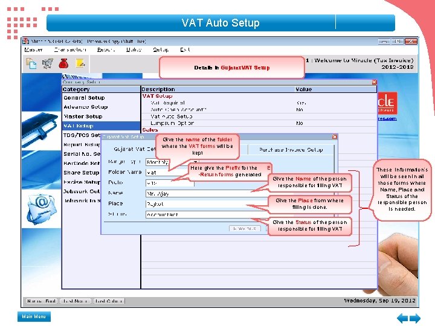Image resolution: width=435 pixels, height=326 pixels.
Task: Select Master Setup category
Action: (83, 117)
